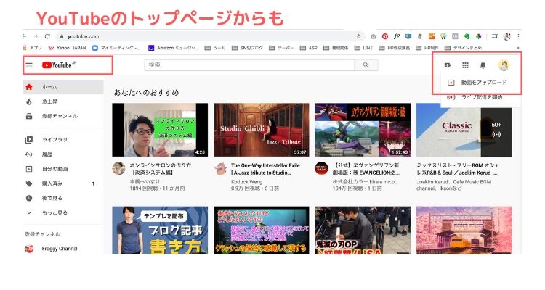Open the notifications bell

tap(483, 65)
